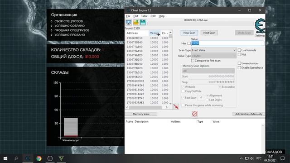Screen dimensions: 290x163
Task: Click Description header in address table
Action: click(141, 122)
